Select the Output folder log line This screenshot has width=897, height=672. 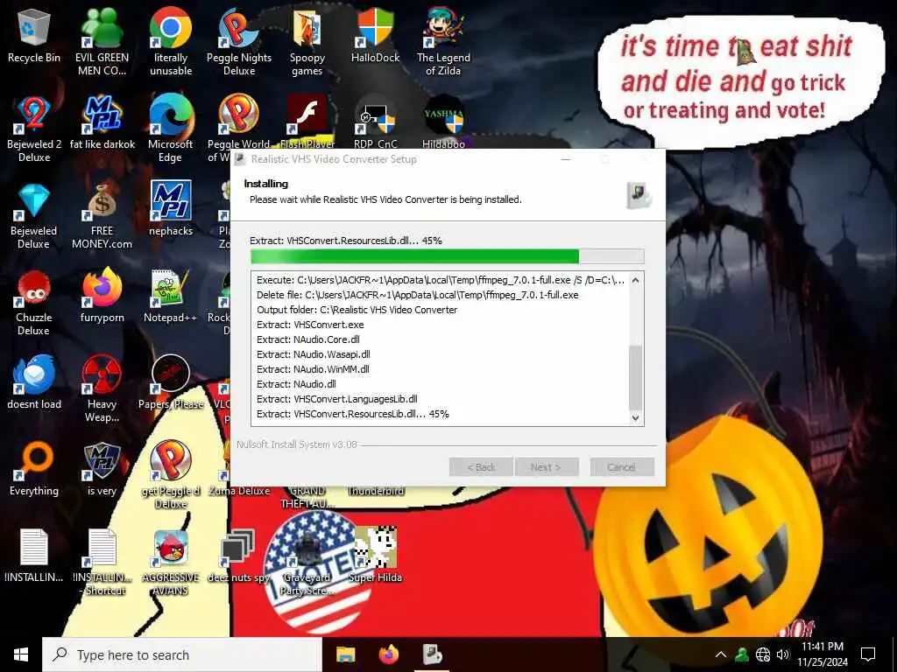357,310
